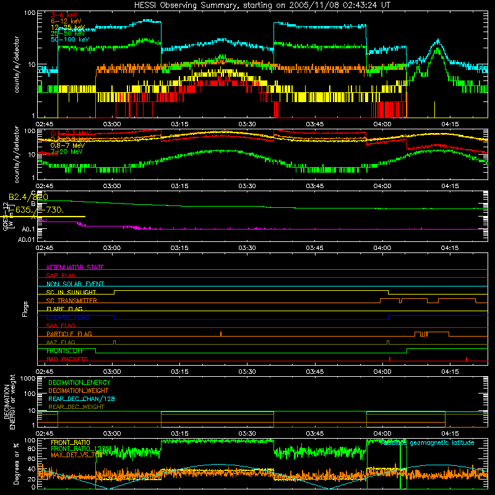Select the SC_TRANSMITTER flag label

point(72,301)
